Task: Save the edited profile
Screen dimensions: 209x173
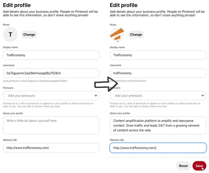Action: (x=199, y=166)
